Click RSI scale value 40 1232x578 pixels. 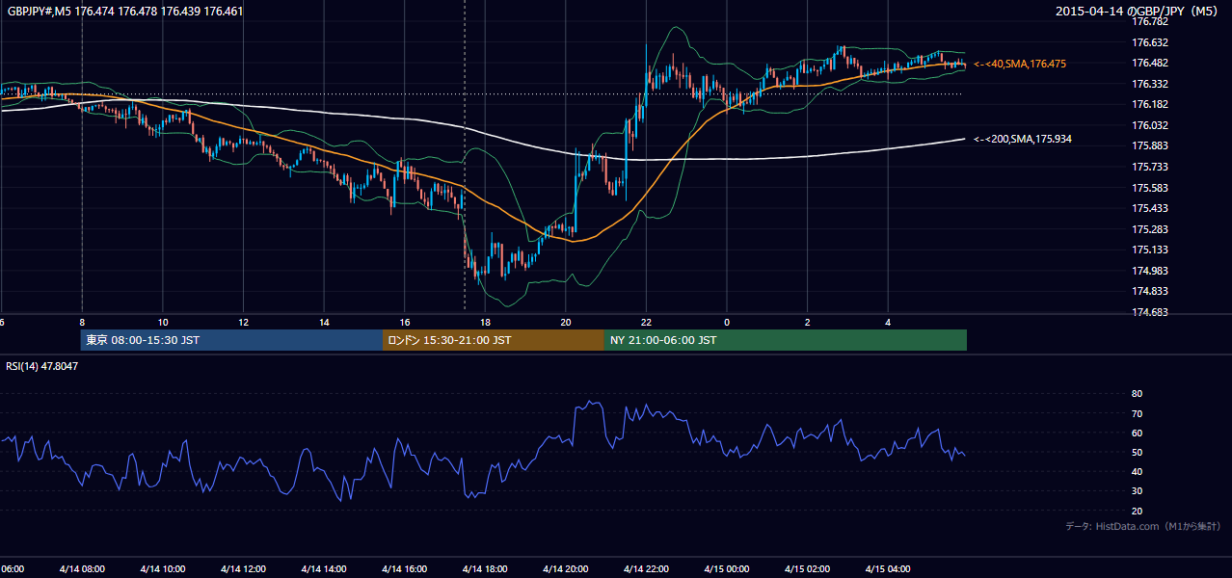click(1137, 471)
